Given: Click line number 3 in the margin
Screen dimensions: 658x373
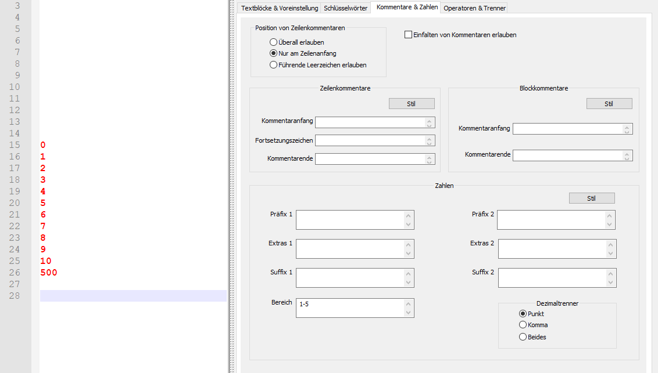Looking at the screenshot, I should [x=17, y=6].
